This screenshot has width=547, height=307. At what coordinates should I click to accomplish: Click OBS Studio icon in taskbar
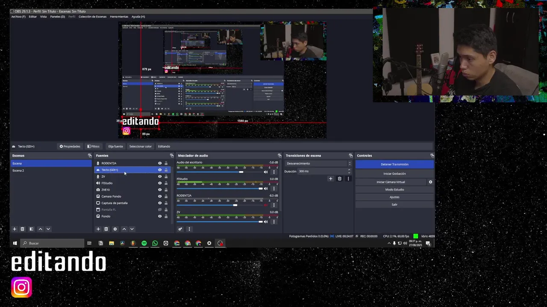[220, 243]
